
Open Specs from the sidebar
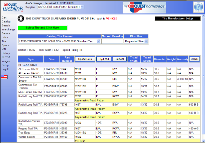tap(5, 45)
